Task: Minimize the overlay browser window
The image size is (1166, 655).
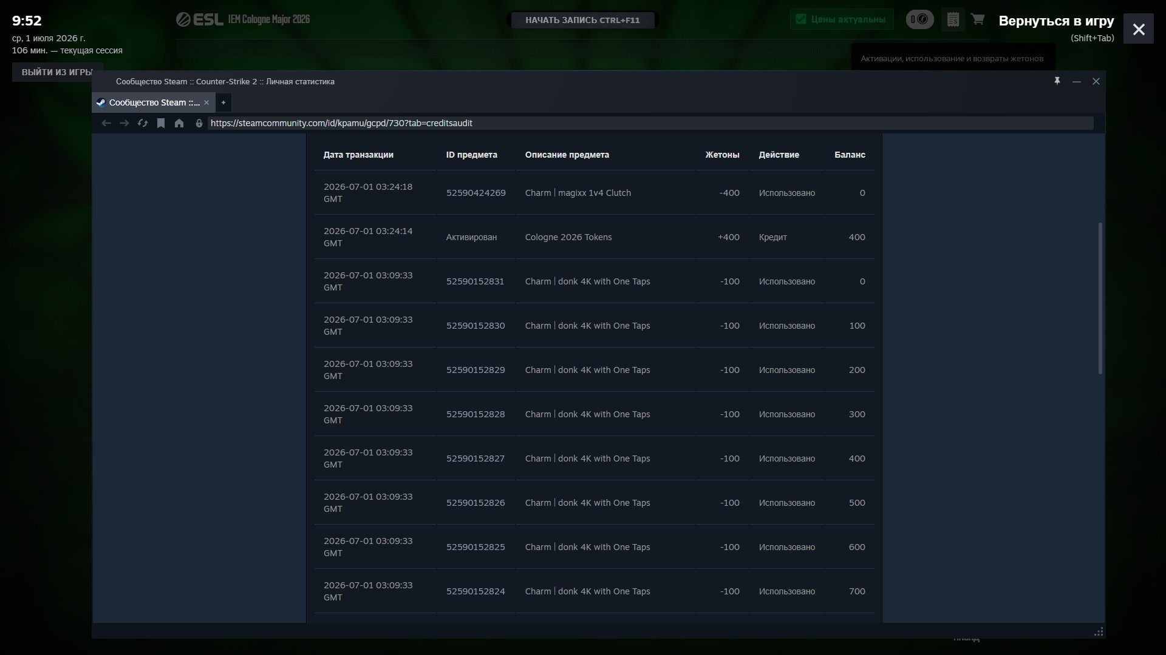Action: [1077, 81]
